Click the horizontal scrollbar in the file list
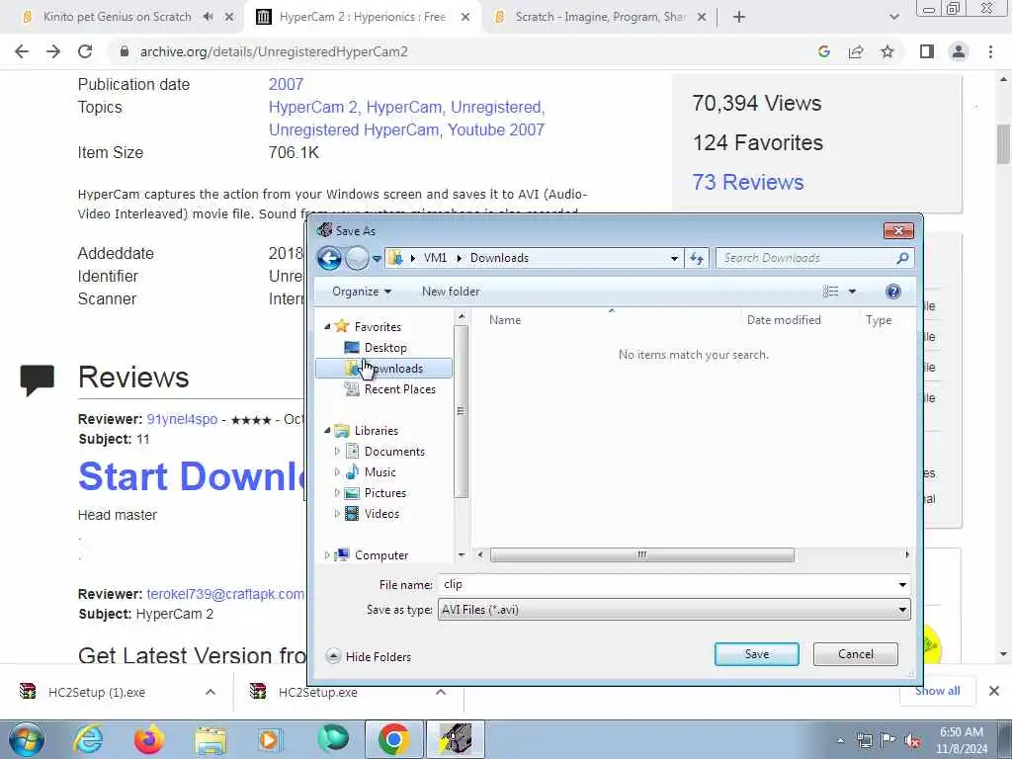This screenshot has width=1012, height=759. click(641, 555)
